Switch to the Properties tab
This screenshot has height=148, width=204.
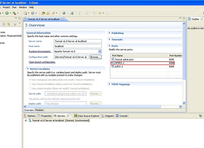[x=45, y=116]
